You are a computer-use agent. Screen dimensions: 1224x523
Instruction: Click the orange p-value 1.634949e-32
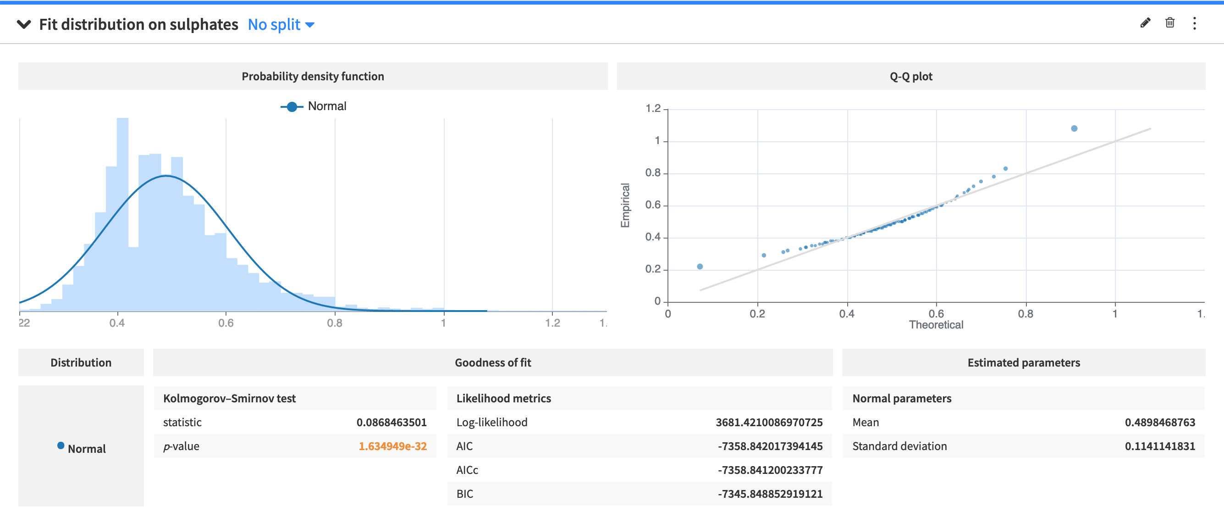tap(392, 446)
